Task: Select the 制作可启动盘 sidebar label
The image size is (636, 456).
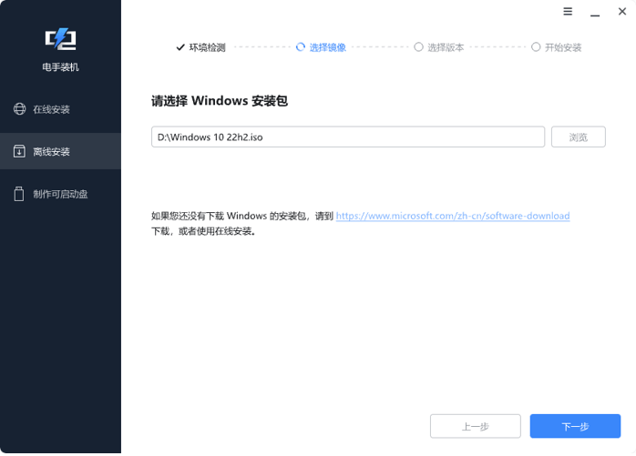Action: click(60, 194)
